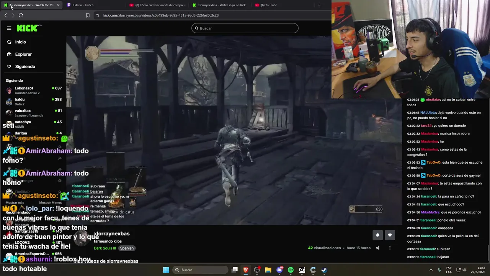Open the baldu Dota 2 channel
The width and height of the screenshot is (490, 276).
point(34,102)
